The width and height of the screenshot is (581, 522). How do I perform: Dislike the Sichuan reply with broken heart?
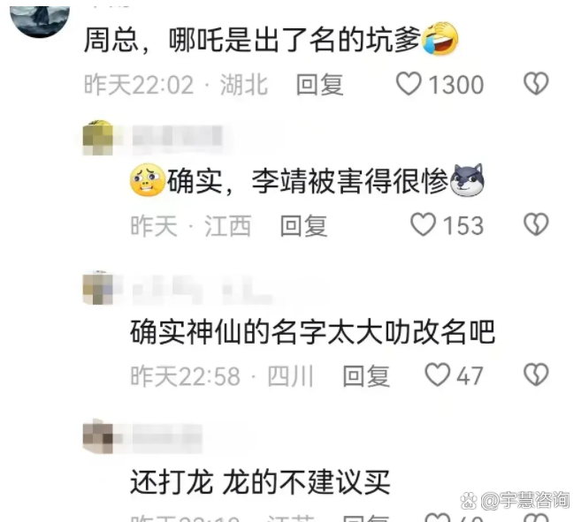click(x=536, y=374)
